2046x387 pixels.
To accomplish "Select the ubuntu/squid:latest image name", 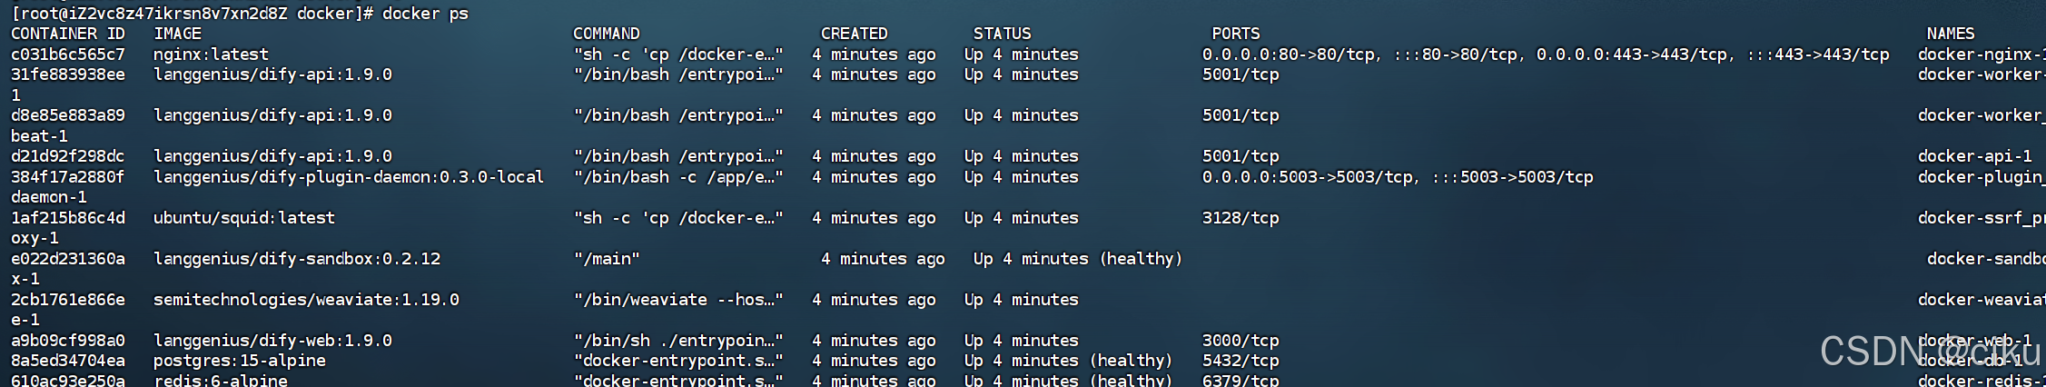I will [244, 218].
